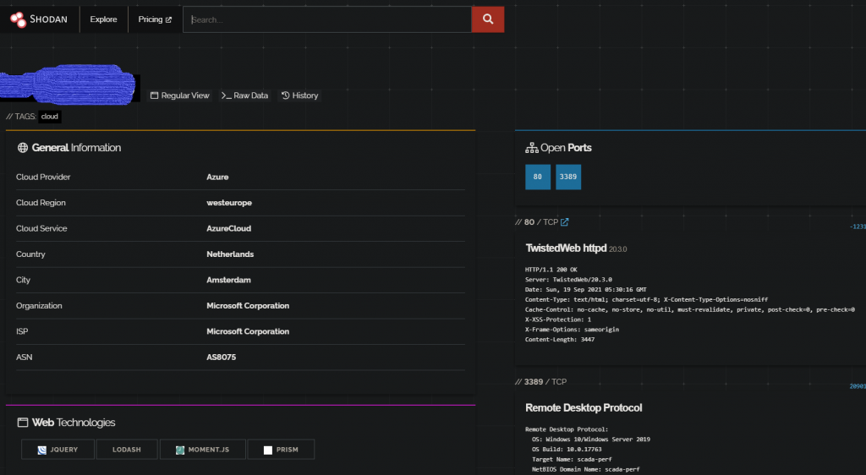Viewport: 866px width, 475px height.
Task: Open the History tab
Action: click(x=300, y=96)
